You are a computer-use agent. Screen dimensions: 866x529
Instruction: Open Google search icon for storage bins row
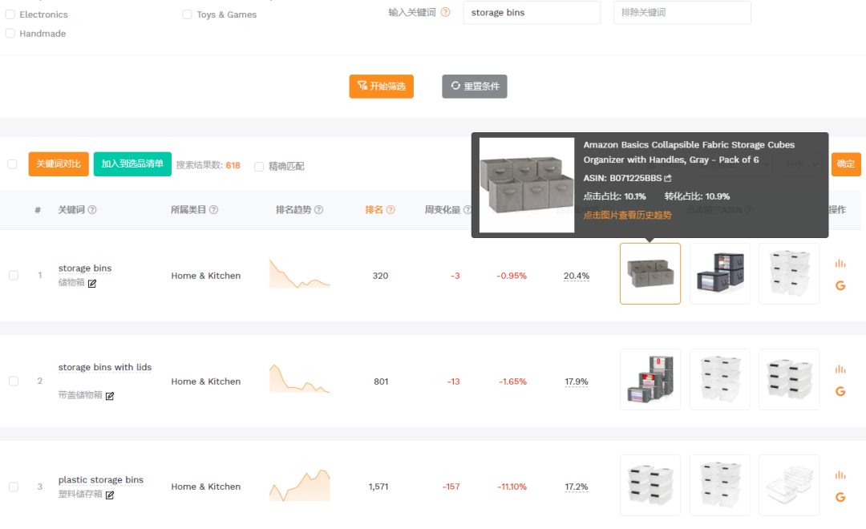[x=840, y=285]
